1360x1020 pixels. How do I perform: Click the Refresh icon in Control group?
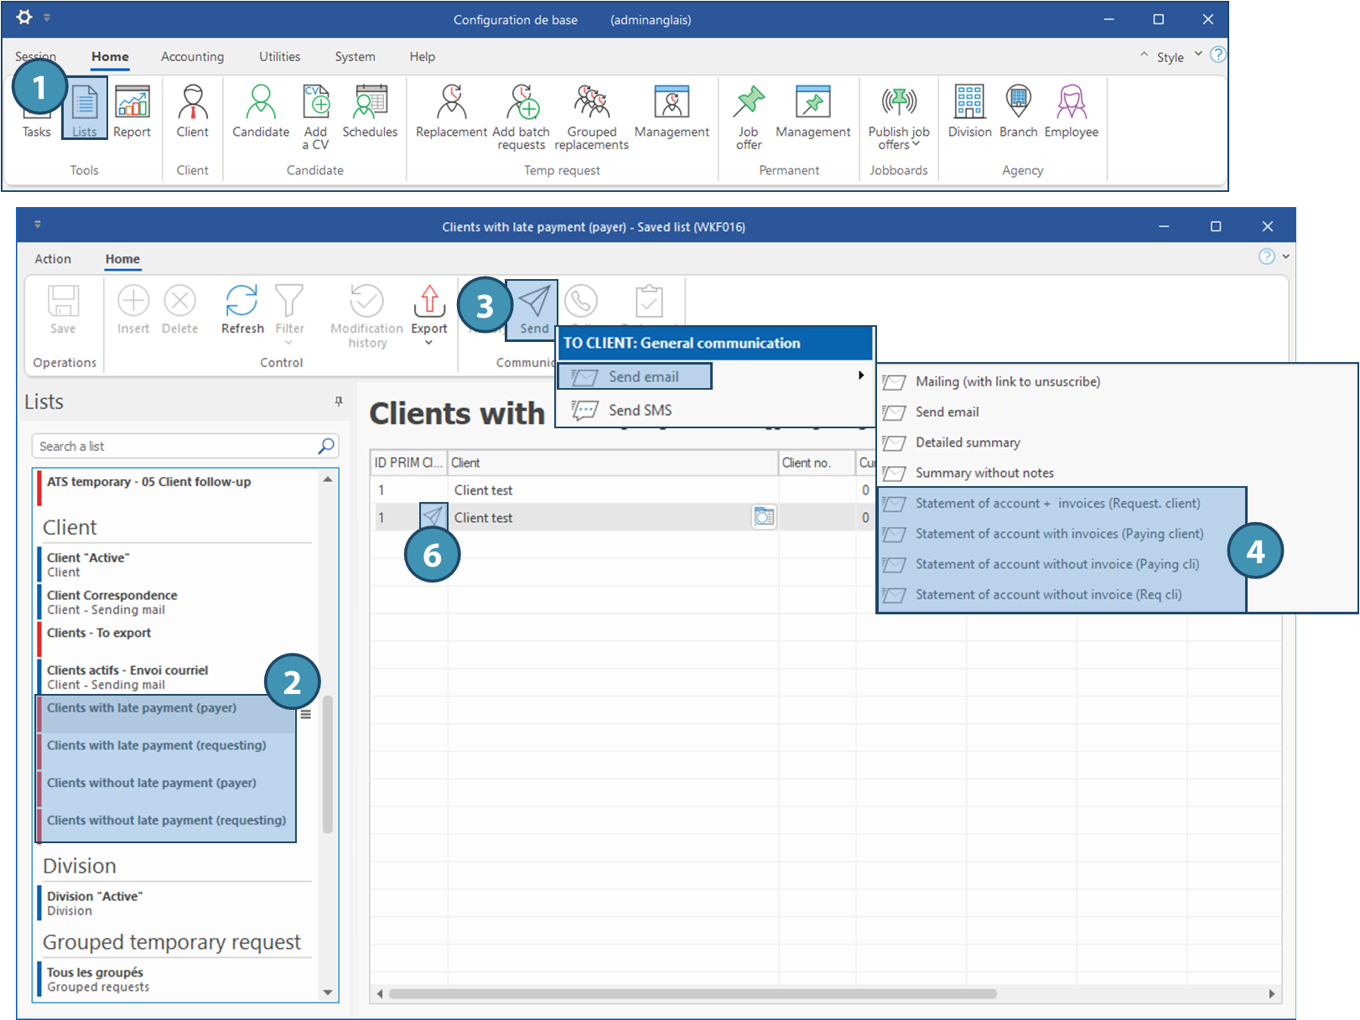point(242,302)
